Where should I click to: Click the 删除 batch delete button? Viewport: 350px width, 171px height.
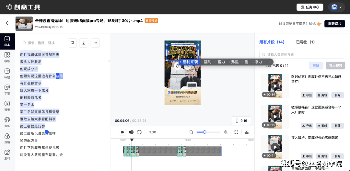click(x=316, y=65)
